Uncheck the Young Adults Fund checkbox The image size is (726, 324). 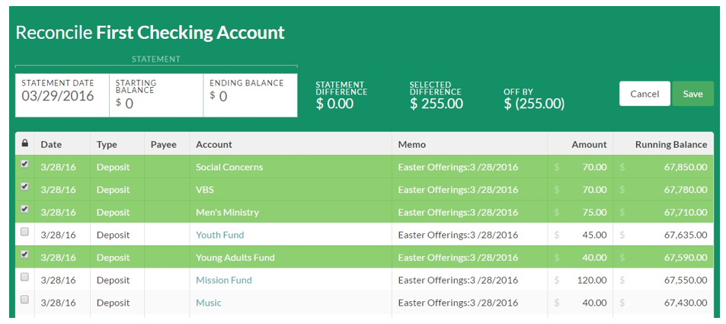[x=25, y=255]
